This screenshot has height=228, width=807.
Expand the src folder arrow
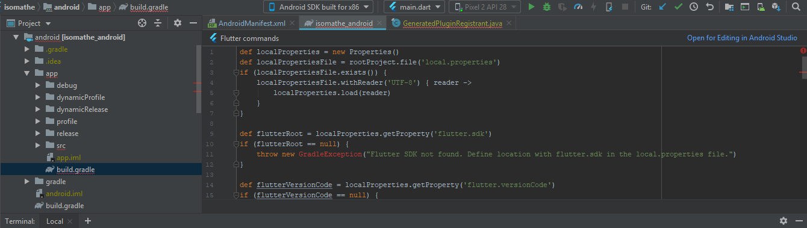(x=38, y=146)
